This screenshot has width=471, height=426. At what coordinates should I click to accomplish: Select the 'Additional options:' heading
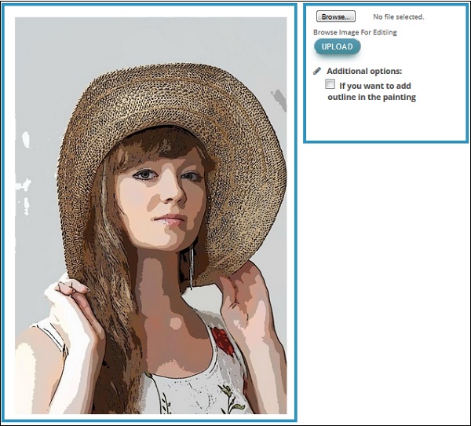363,71
